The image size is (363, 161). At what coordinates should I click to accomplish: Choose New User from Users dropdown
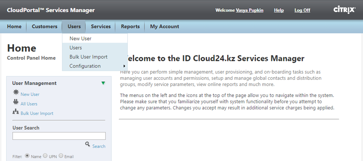click(80, 39)
